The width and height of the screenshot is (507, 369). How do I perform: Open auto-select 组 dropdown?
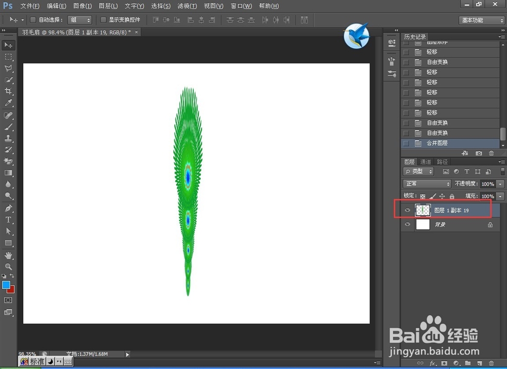tap(80, 20)
